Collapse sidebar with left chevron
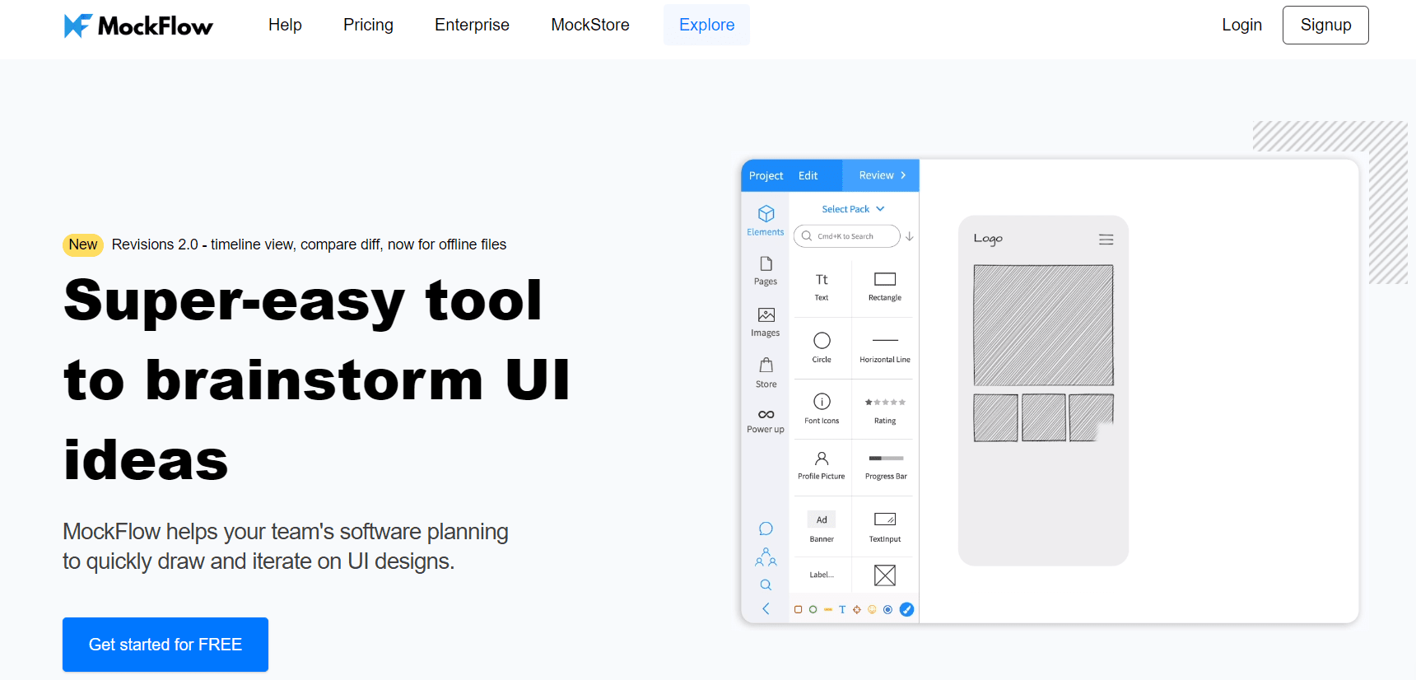1416x680 pixels. [766, 608]
